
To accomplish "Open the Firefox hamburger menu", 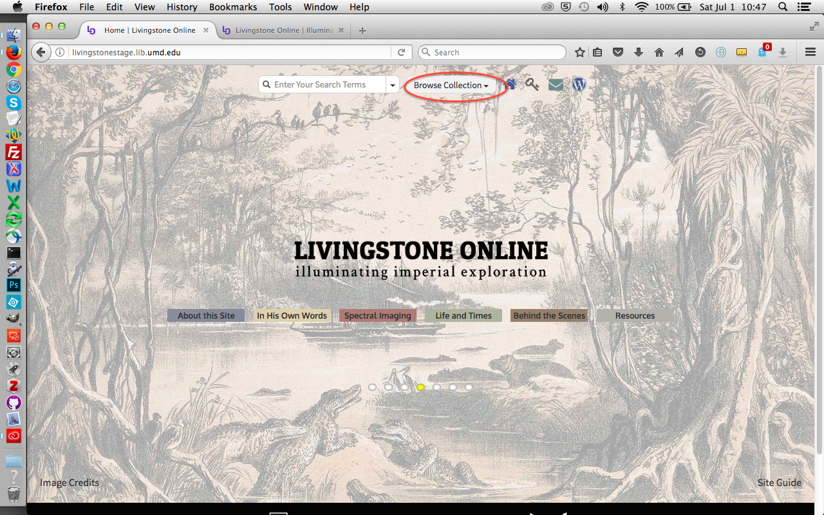I will click(810, 52).
